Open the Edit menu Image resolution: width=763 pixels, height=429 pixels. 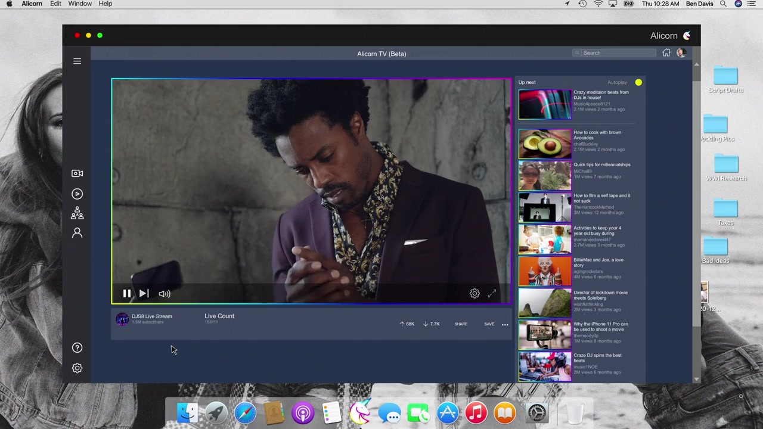pyautogui.click(x=55, y=4)
